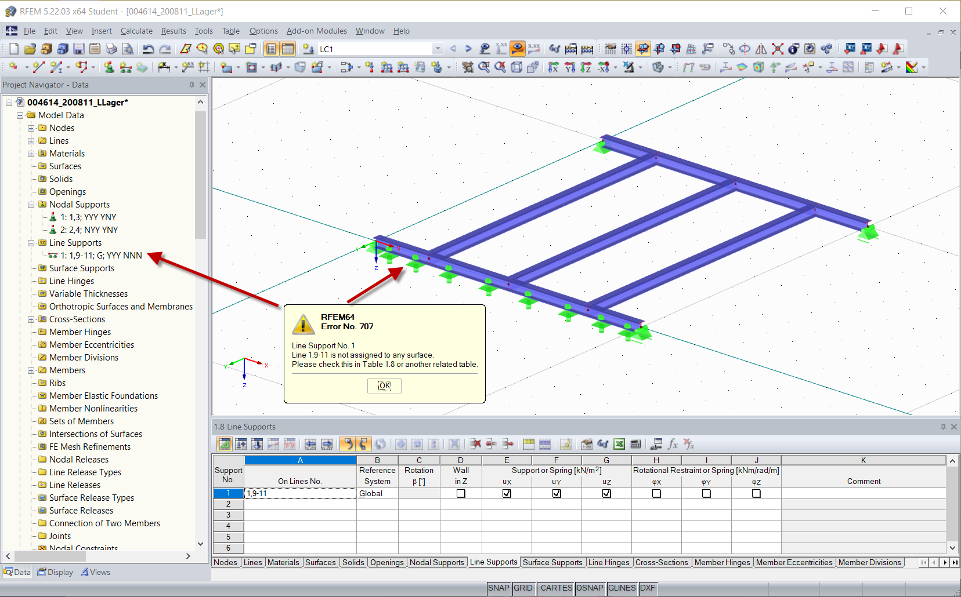Click the view in X direction icon
Screen dimensions: 961x597
tap(554, 67)
